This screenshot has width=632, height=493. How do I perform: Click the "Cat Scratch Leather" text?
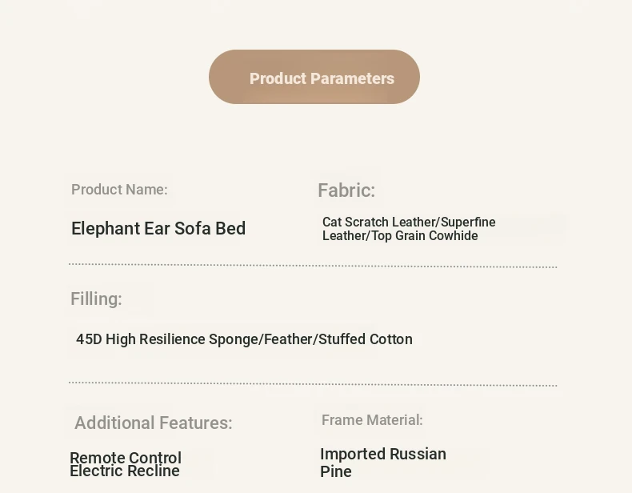(378, 222)
